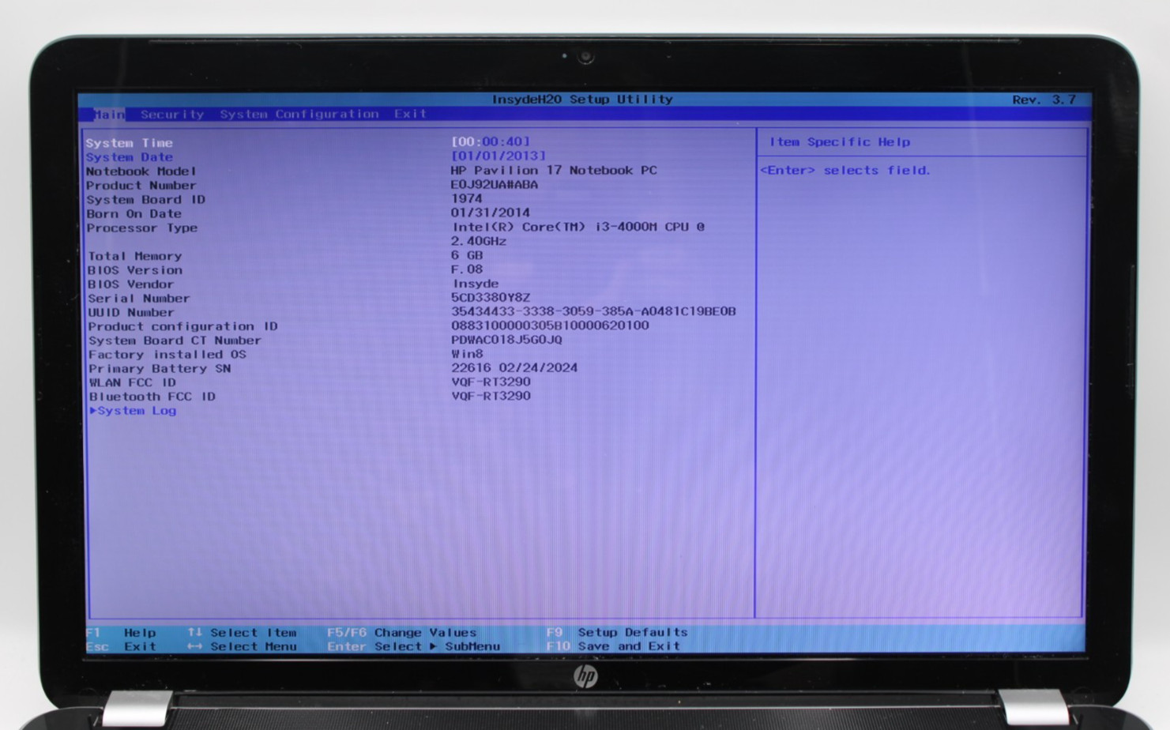This screenshot has height=730, width=1170.
Task: Click the F1 Help hint
Action: pyautogui.click(x=121, y=633)
